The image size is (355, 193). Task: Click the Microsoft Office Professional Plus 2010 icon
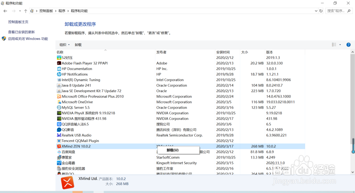(59, 96)
